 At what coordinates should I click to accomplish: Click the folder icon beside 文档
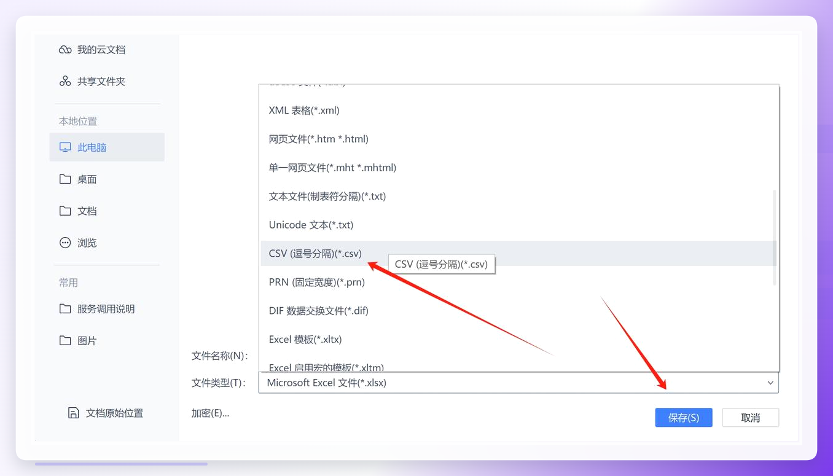click(x=65, y=211)
